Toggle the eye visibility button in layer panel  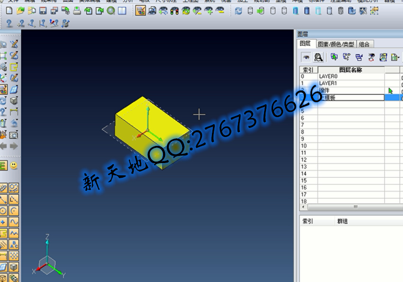pos(307,57)
